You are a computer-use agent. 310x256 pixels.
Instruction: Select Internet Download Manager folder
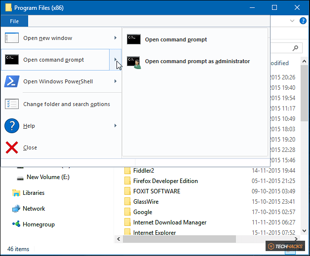coord(170,222)
